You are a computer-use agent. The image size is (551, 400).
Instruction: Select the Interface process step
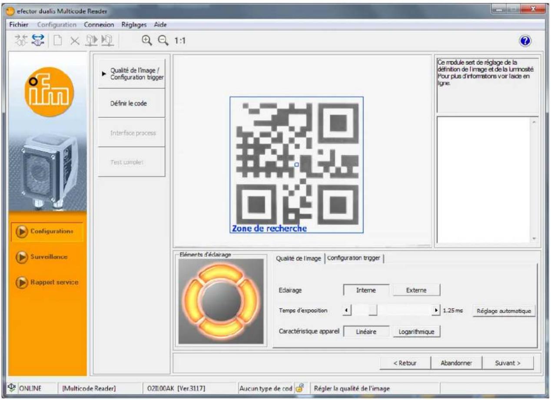(132, 133)
